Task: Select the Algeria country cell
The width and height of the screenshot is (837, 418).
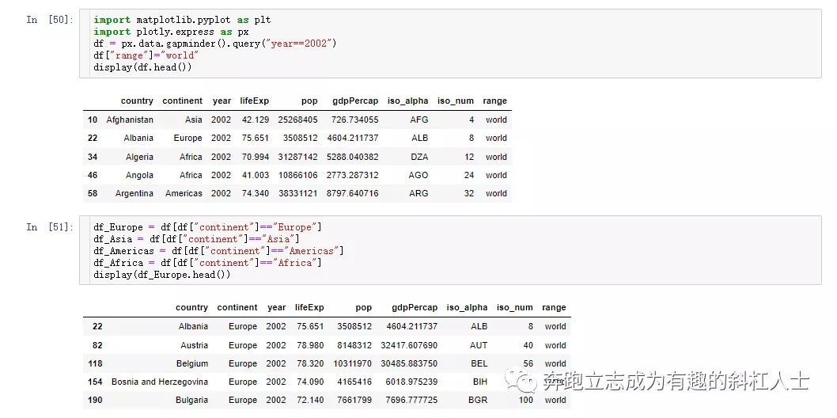Action: (139, 157)
